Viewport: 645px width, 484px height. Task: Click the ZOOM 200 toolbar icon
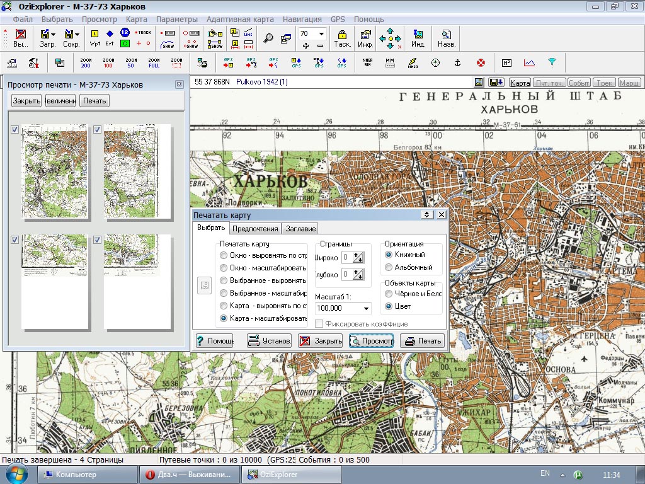click(86, 62)
